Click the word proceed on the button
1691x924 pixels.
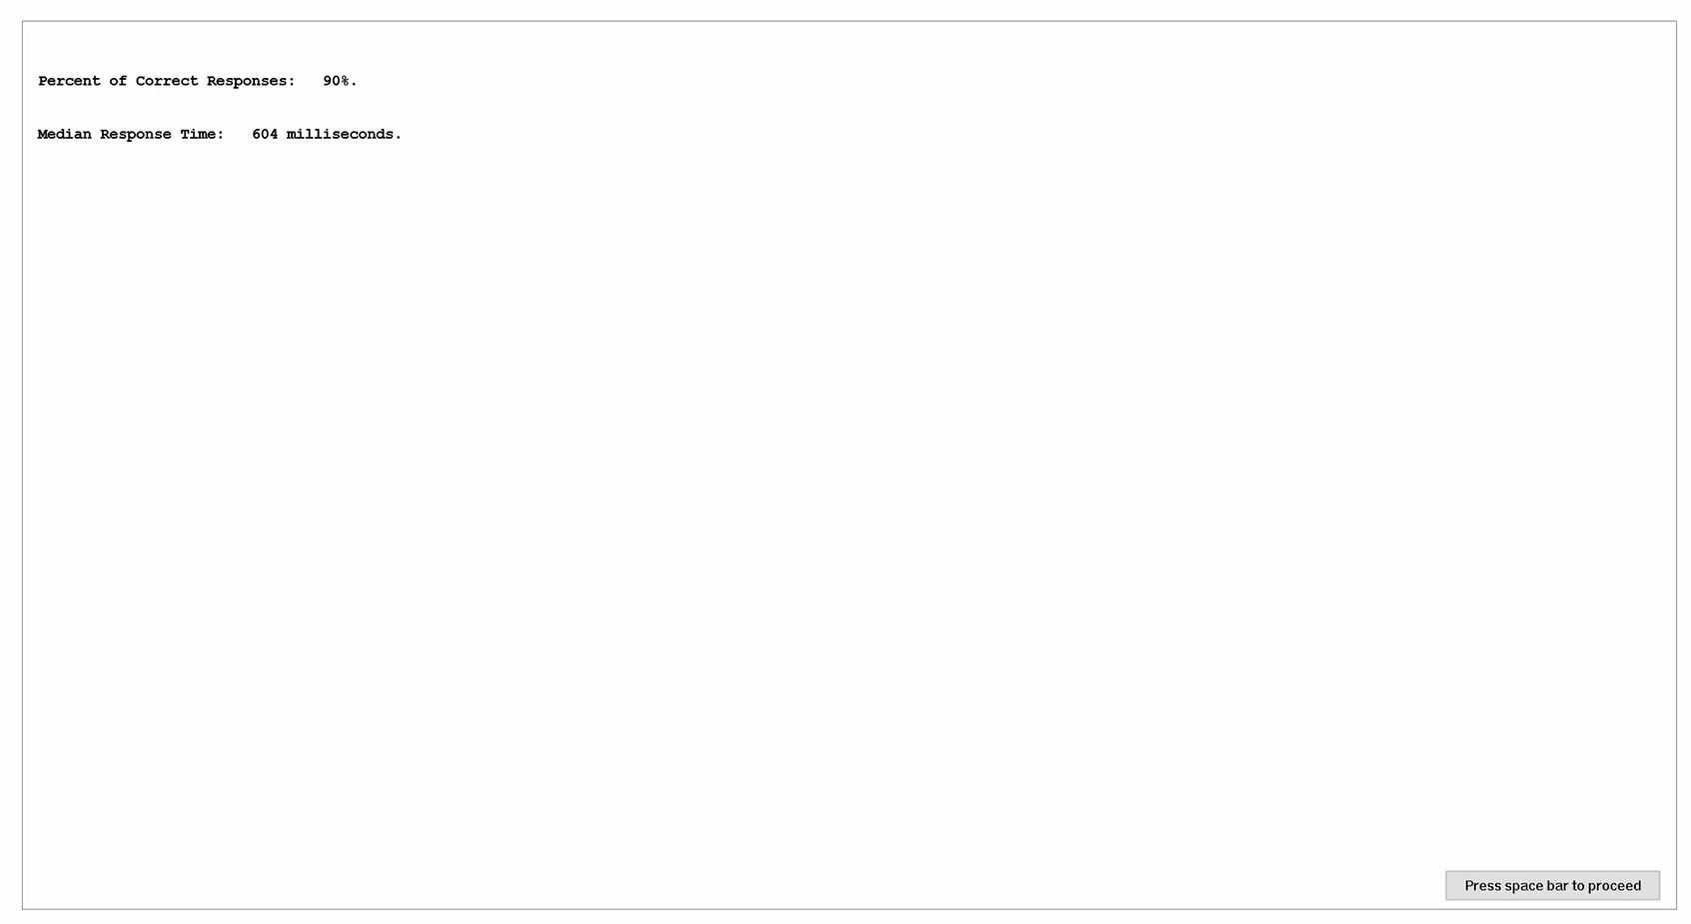click(1614, 886)
